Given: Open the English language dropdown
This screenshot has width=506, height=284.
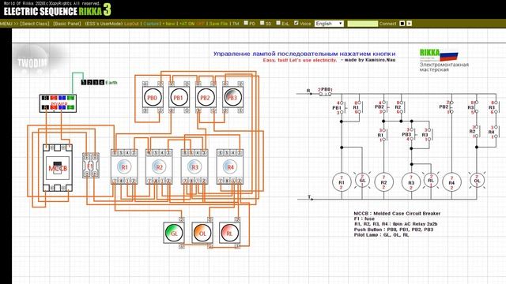Looking at the screenshot, I should tap(329, 24).
